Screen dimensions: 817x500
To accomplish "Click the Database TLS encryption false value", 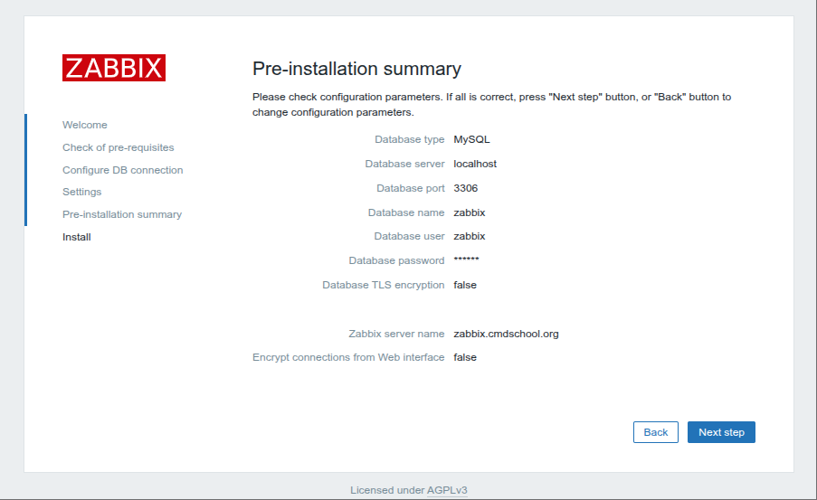I will coord(465,285).
